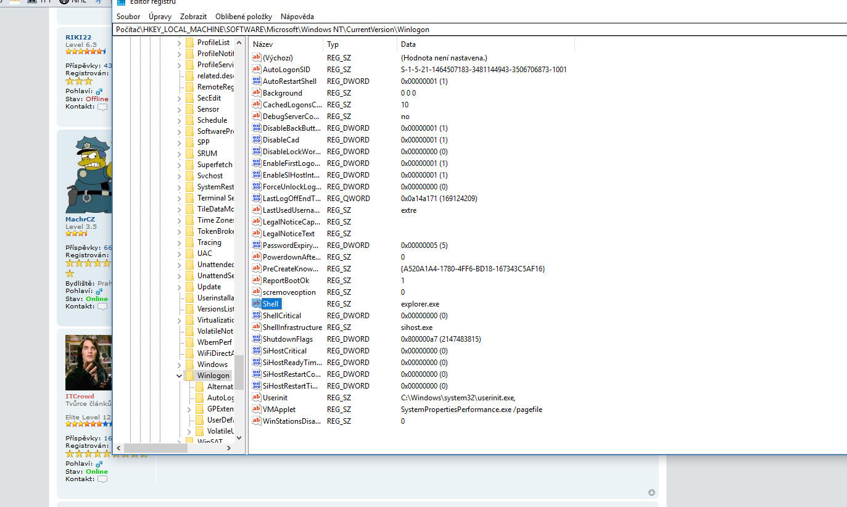The width and height of the screenshot is (847, 507).
Task: Collapse the Winlogon key in the tree
Action: 179,376
